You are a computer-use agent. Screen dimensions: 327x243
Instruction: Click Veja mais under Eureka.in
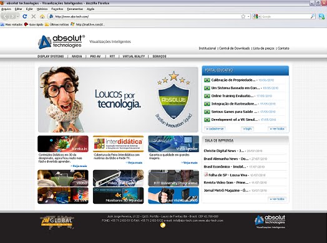[79, 166]
